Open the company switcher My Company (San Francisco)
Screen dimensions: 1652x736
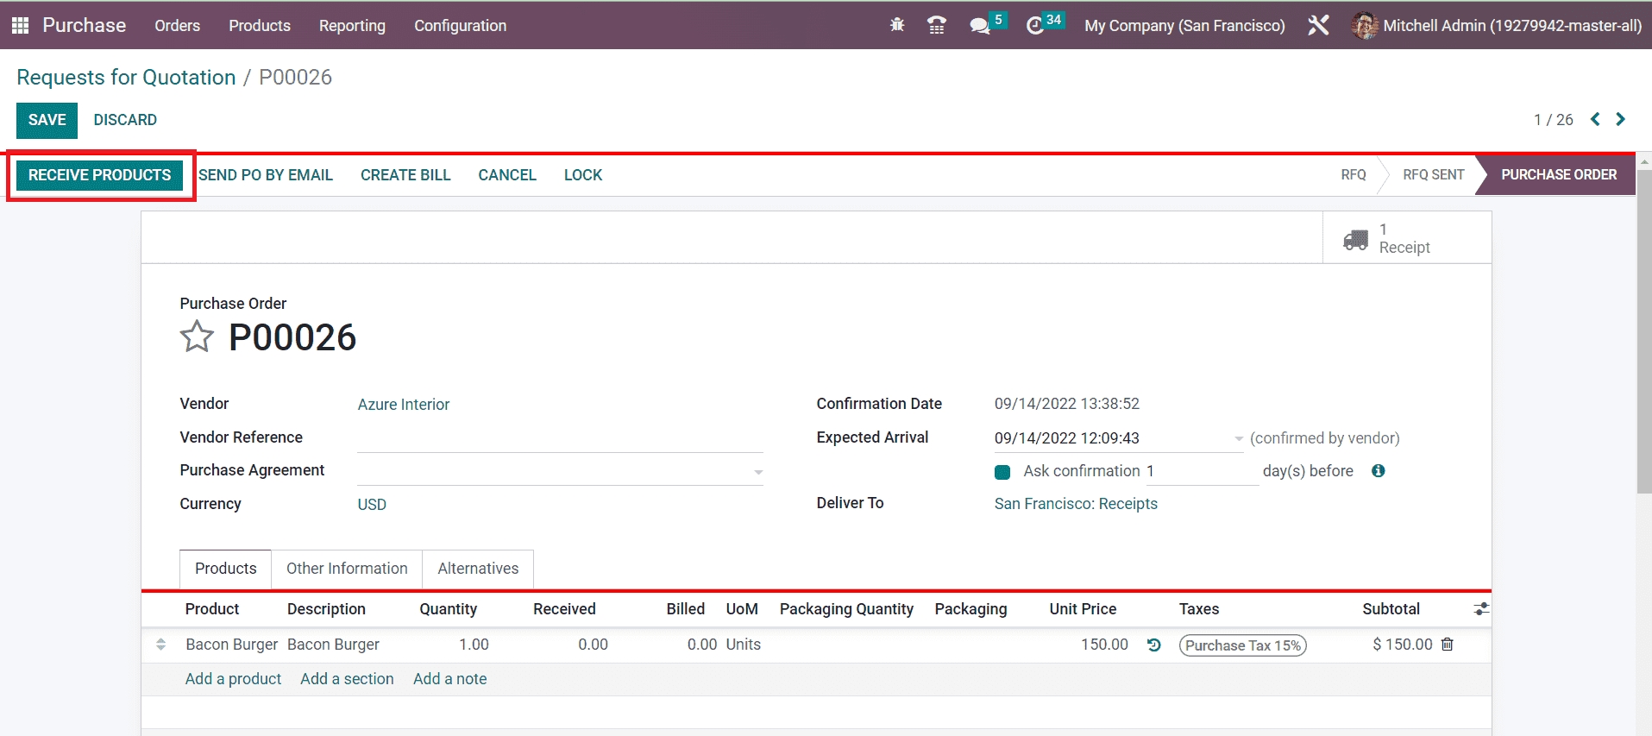pos(1184,26)
